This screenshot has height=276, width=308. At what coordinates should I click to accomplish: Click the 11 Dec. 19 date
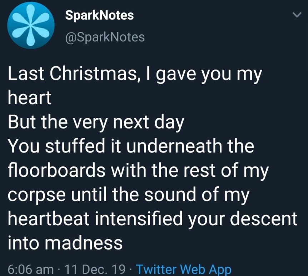pos(95,269)
